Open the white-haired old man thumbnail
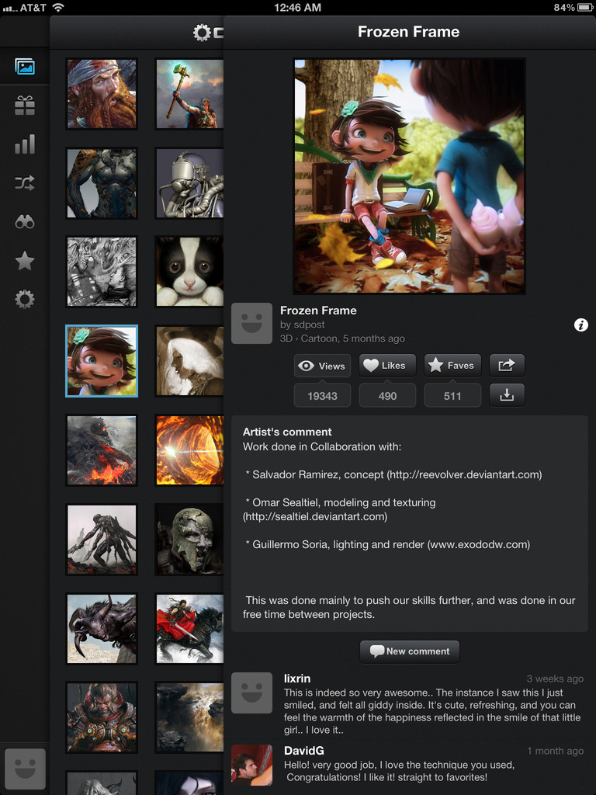596x795 pixels. click(x=189, y=361)
